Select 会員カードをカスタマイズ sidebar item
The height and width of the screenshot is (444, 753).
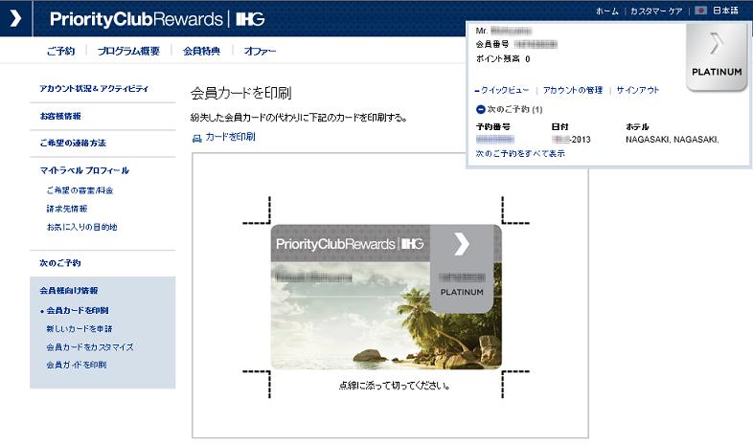pos(90,347)
